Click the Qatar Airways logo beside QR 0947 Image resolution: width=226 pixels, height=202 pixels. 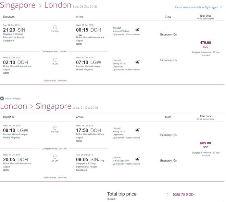click(138, 29)
